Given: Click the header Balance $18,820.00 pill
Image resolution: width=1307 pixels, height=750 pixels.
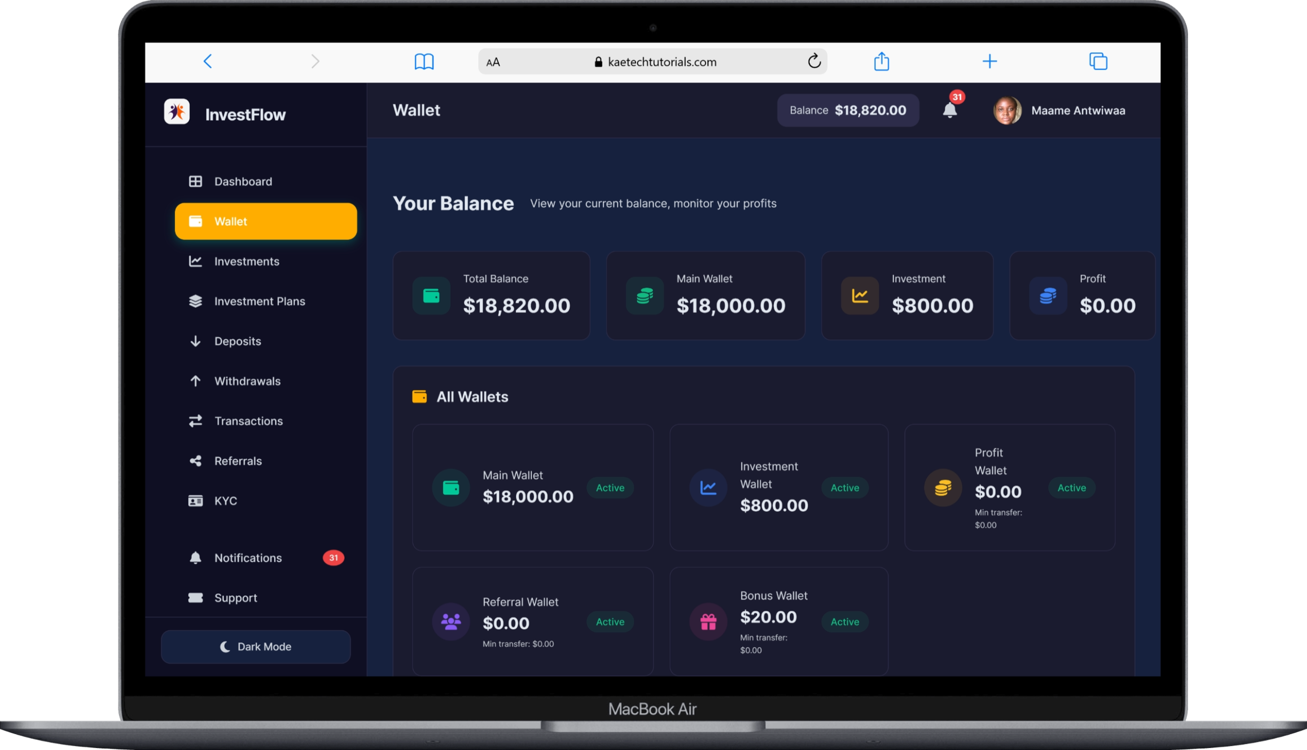Looking at the screenshot, I should click(848, 110).
